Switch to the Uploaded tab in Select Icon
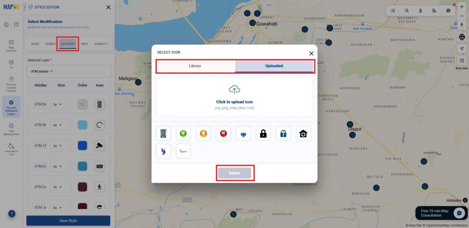469x228 pixels. pyautogui.click(x=274, y=66)
